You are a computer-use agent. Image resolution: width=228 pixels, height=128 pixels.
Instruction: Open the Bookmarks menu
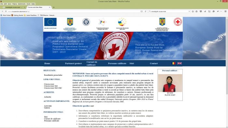(22, 4)
